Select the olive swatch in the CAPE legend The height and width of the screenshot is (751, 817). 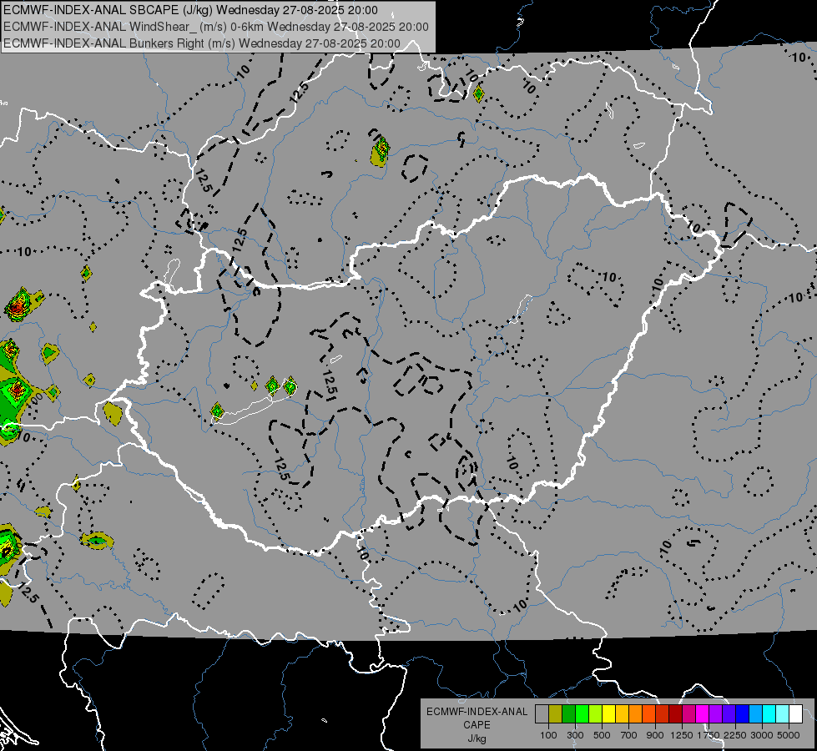556,714
